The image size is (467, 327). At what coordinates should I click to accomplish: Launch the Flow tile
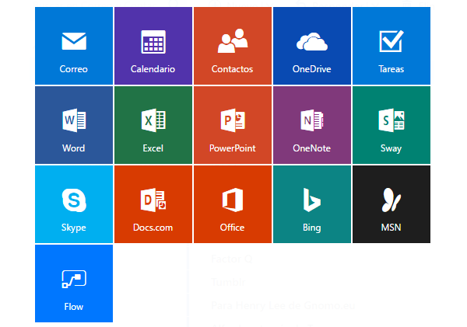[x=74, y=284]
